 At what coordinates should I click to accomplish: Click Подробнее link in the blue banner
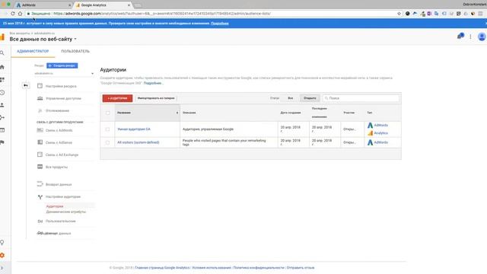[x=220, y=24]
